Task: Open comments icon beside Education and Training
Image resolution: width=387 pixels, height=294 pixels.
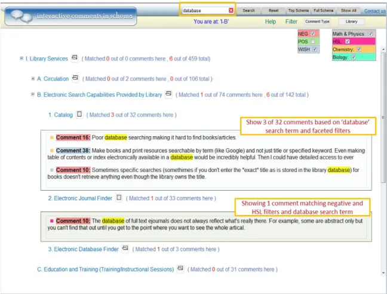Action: (x=180, y=268)
